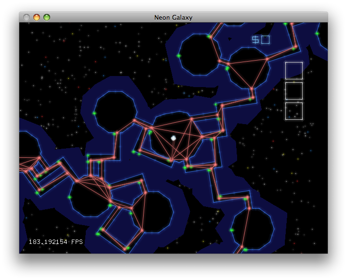Zoom the Neon Galaxy window with green button
The image size is (347, 280).
click(x=47, y=17)
